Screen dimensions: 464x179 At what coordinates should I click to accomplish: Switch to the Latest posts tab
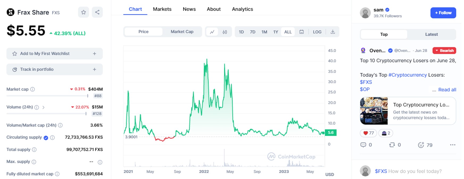pos(431,34)
